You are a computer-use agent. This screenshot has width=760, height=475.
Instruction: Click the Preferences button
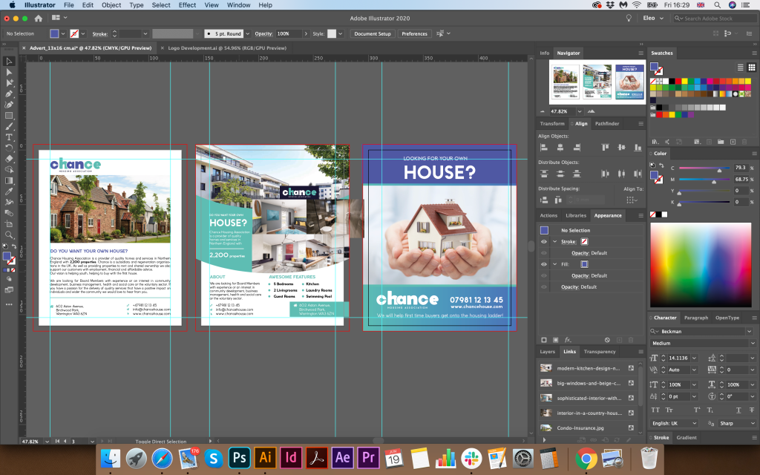pos(414,33)
